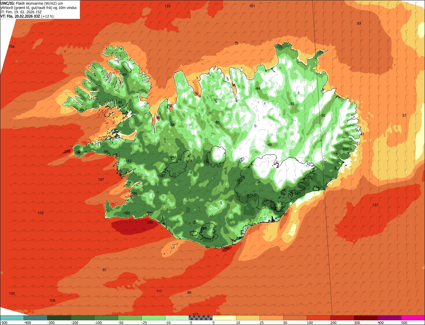The height and width of the screenshot is (325, 425).
Task: Click the value '37' east of Iceland
Action: (404, 116)
